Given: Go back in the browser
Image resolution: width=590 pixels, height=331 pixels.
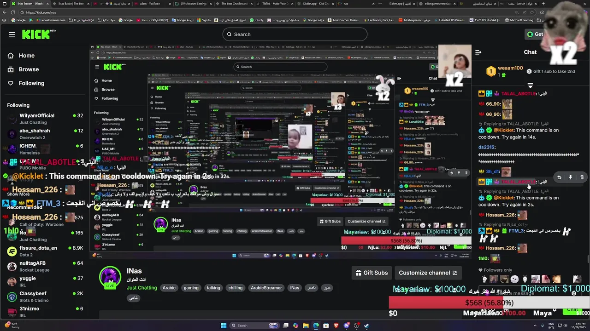Looking at the screenshot, I should (x=4, y=12).
